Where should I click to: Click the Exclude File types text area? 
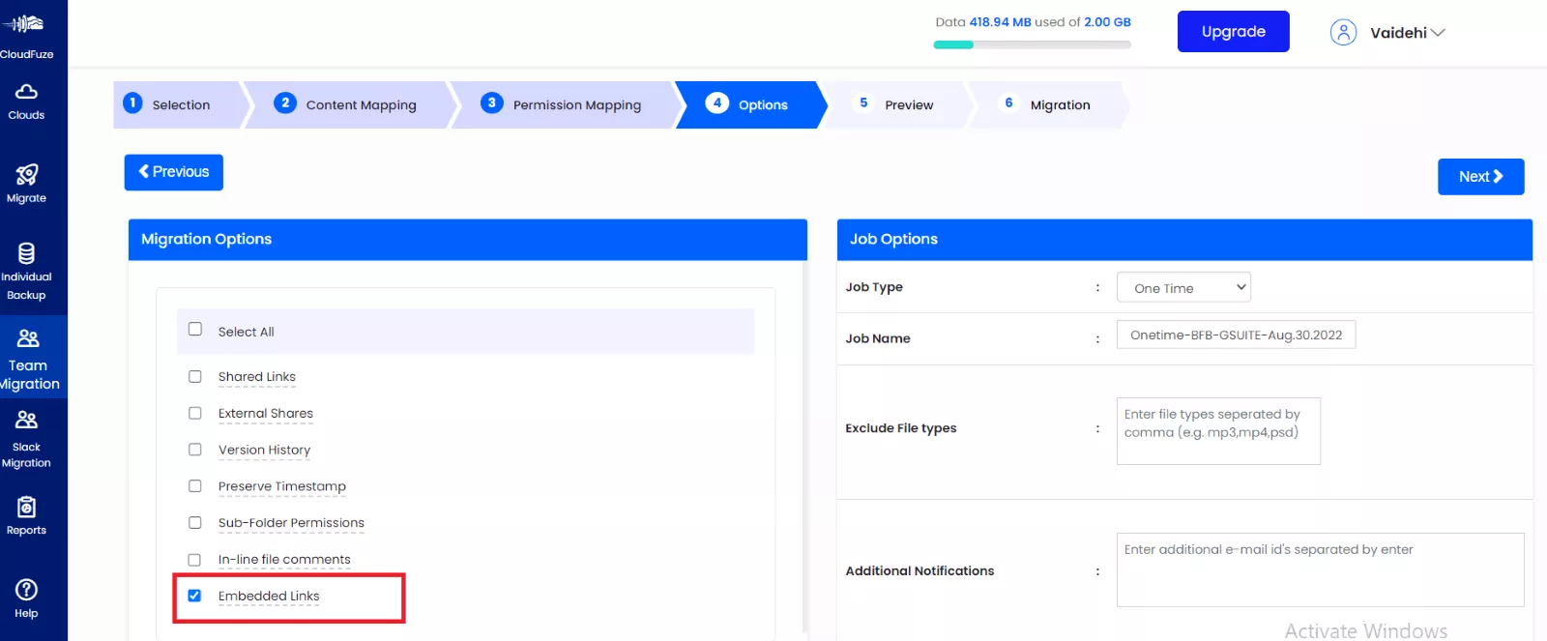tap(1218, 431)
